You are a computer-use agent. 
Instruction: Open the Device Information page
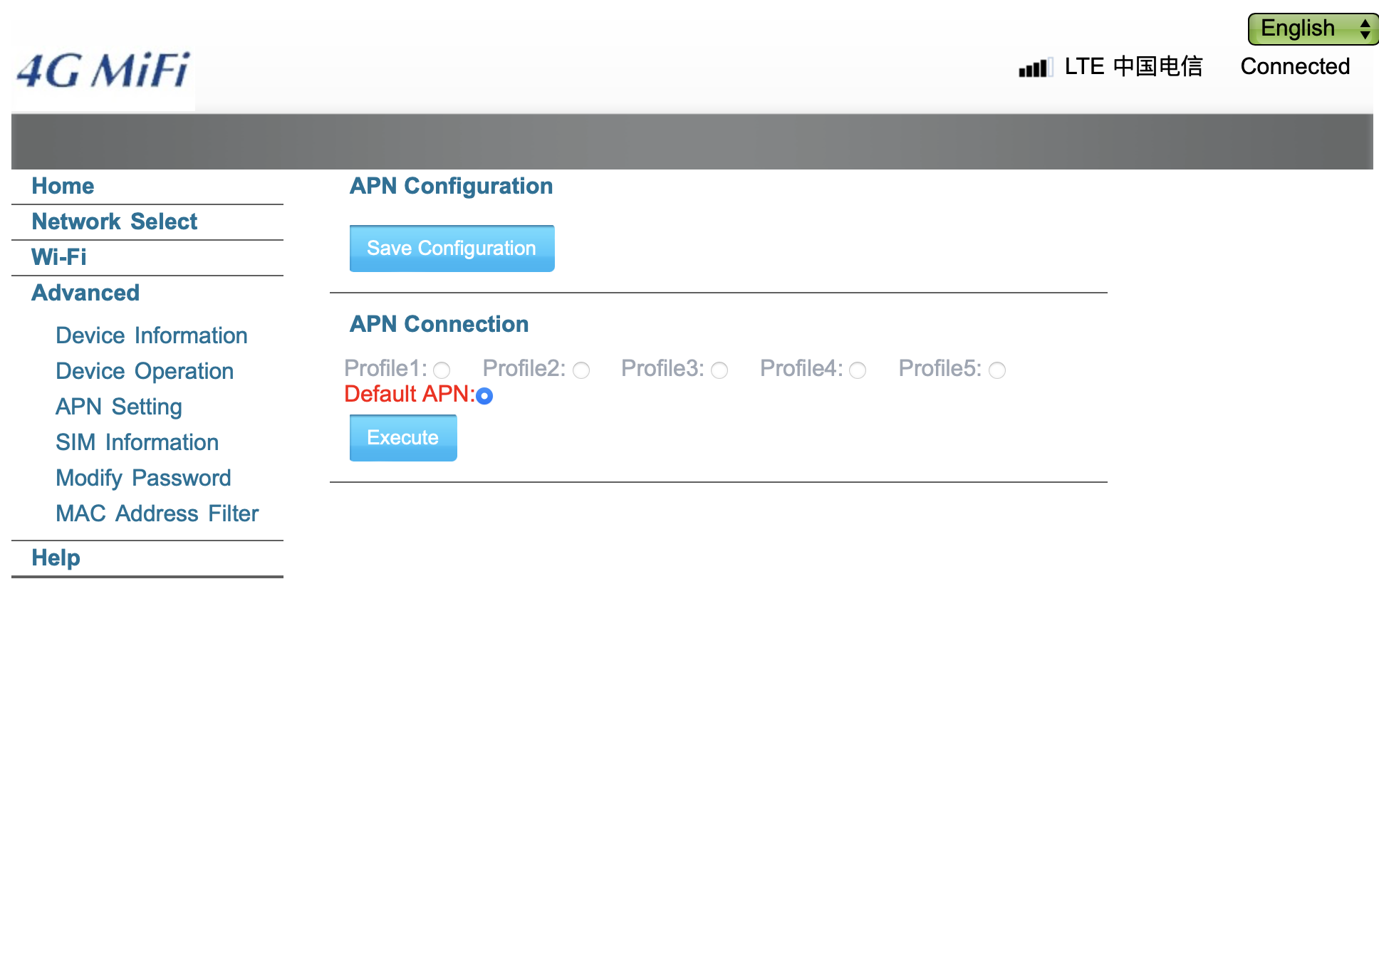[x=151, y=335]
